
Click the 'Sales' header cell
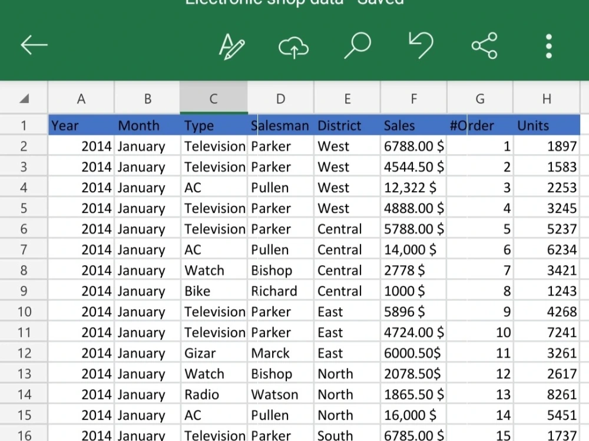413,125
